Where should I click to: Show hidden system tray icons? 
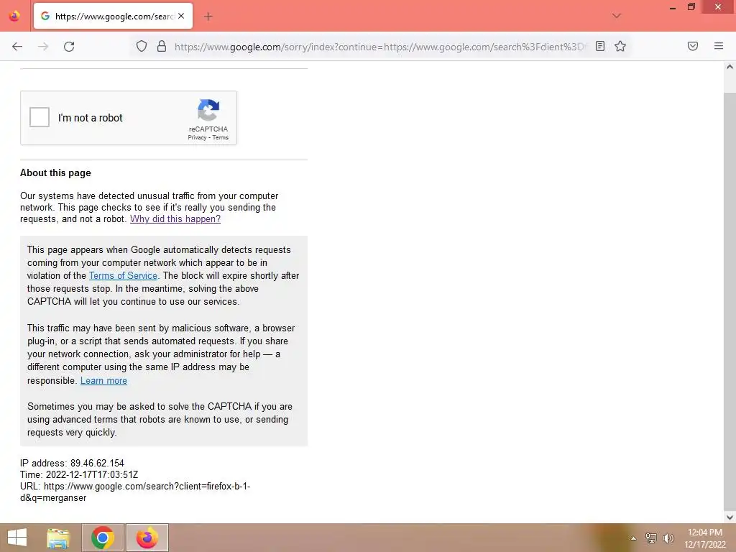[x=634, y=538]
